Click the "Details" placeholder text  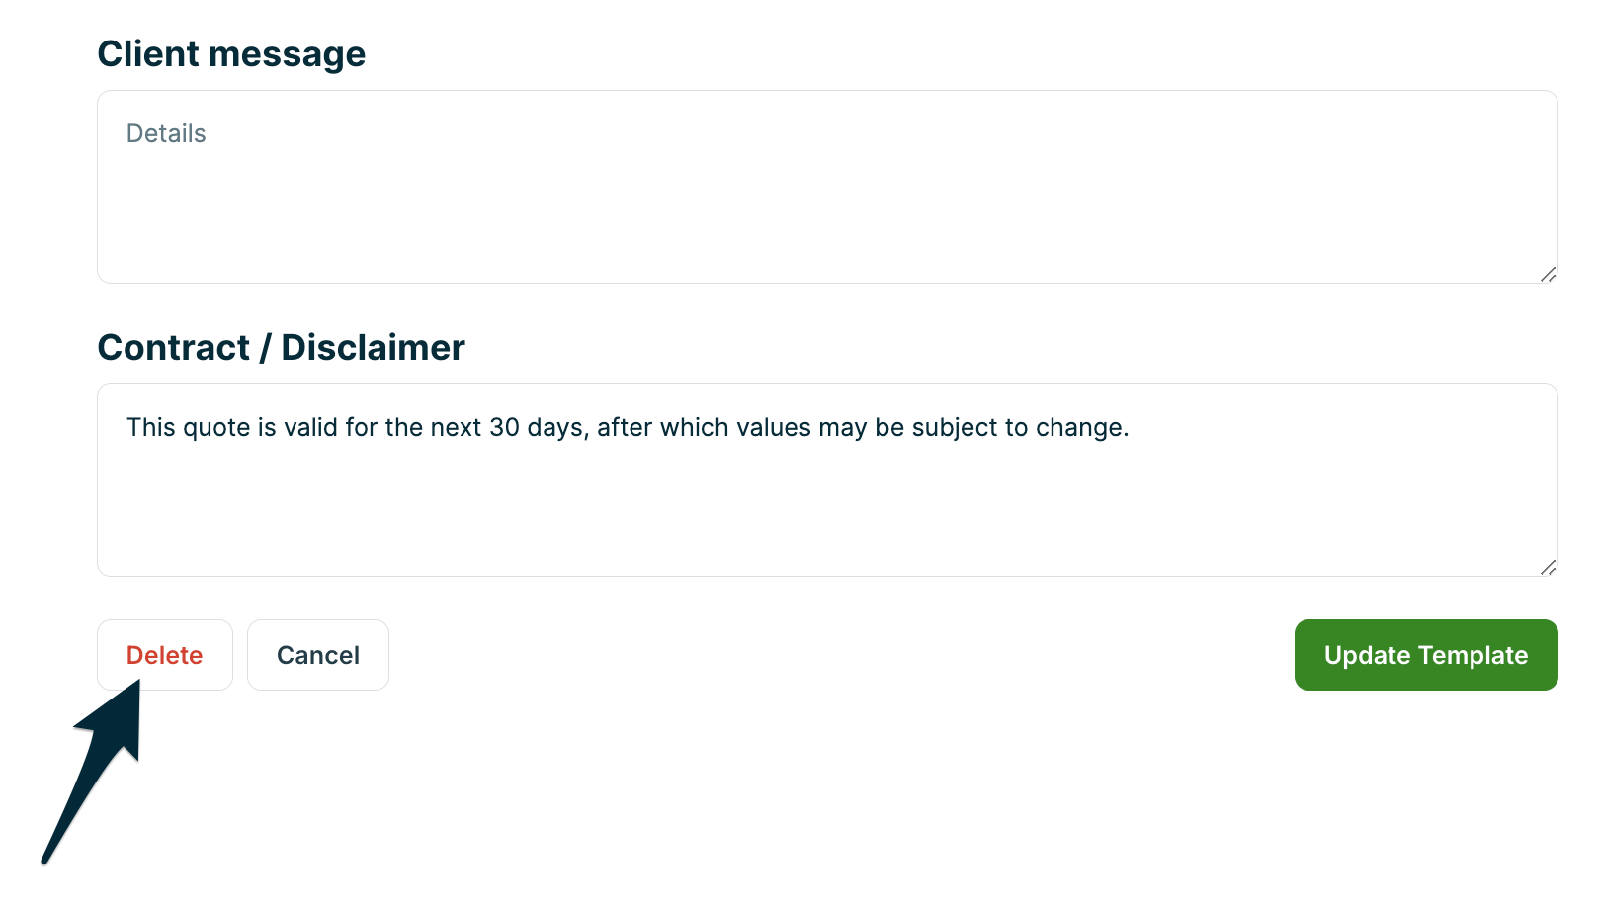click(x=166, y=134)
